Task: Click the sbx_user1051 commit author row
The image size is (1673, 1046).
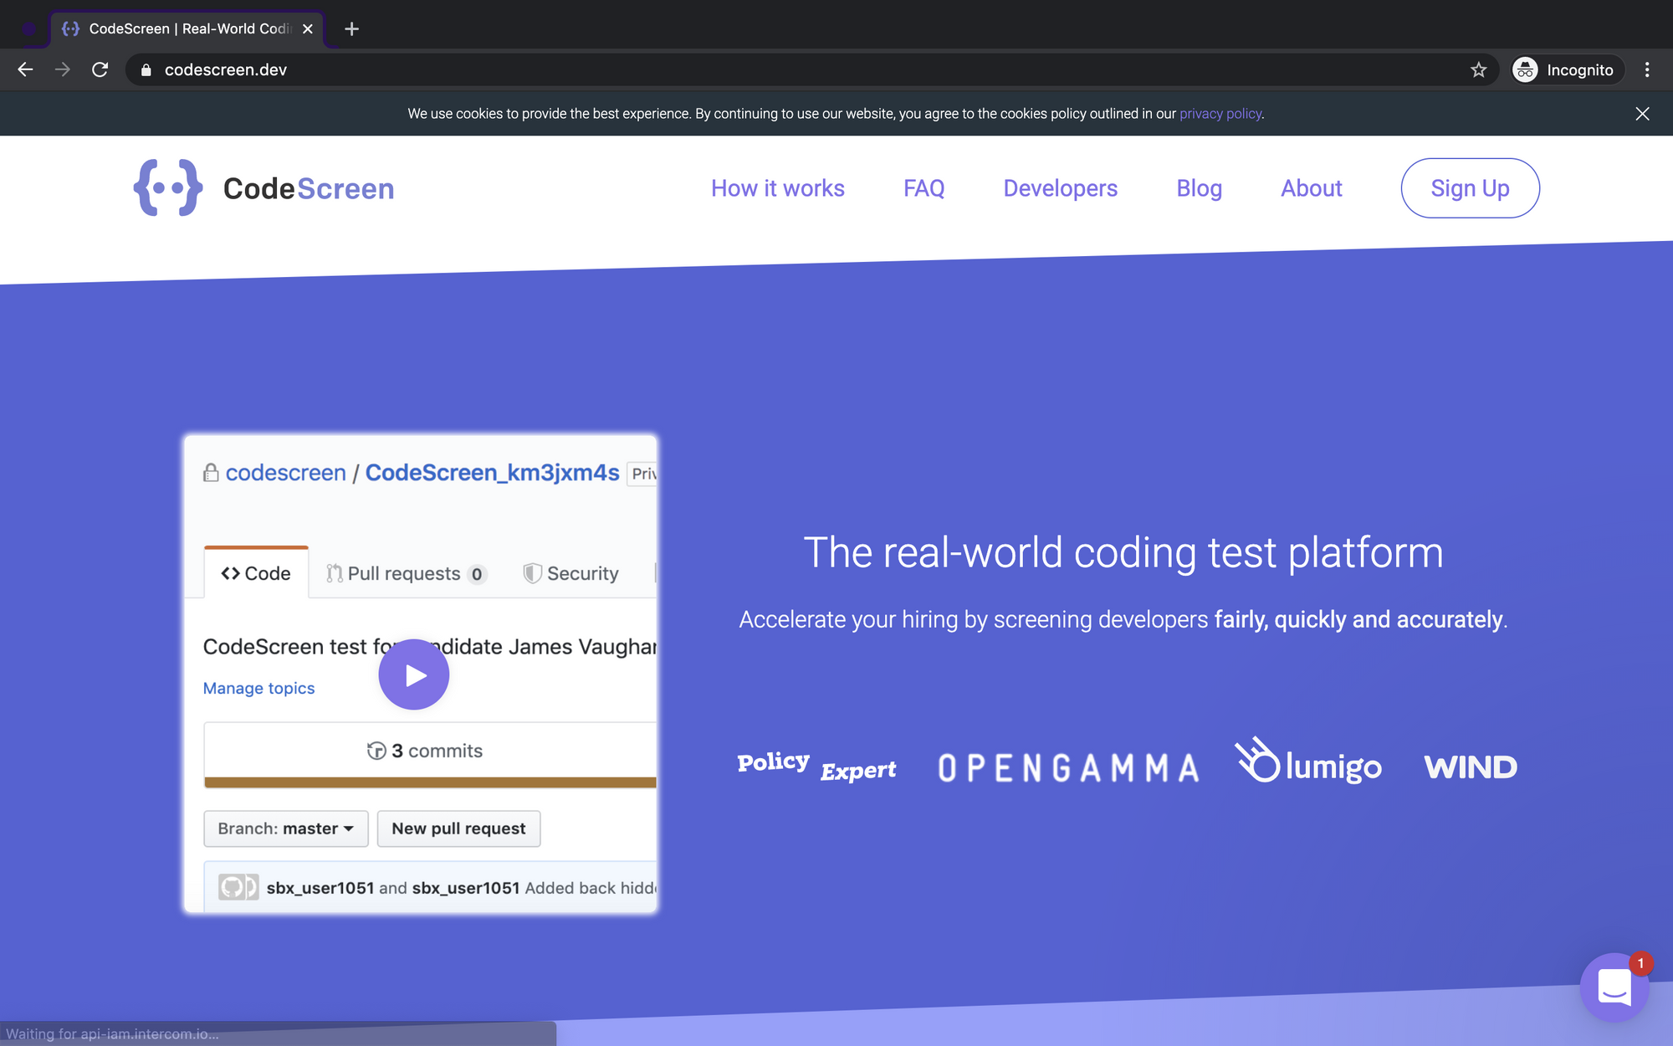Action: click(x=430, y=888)
